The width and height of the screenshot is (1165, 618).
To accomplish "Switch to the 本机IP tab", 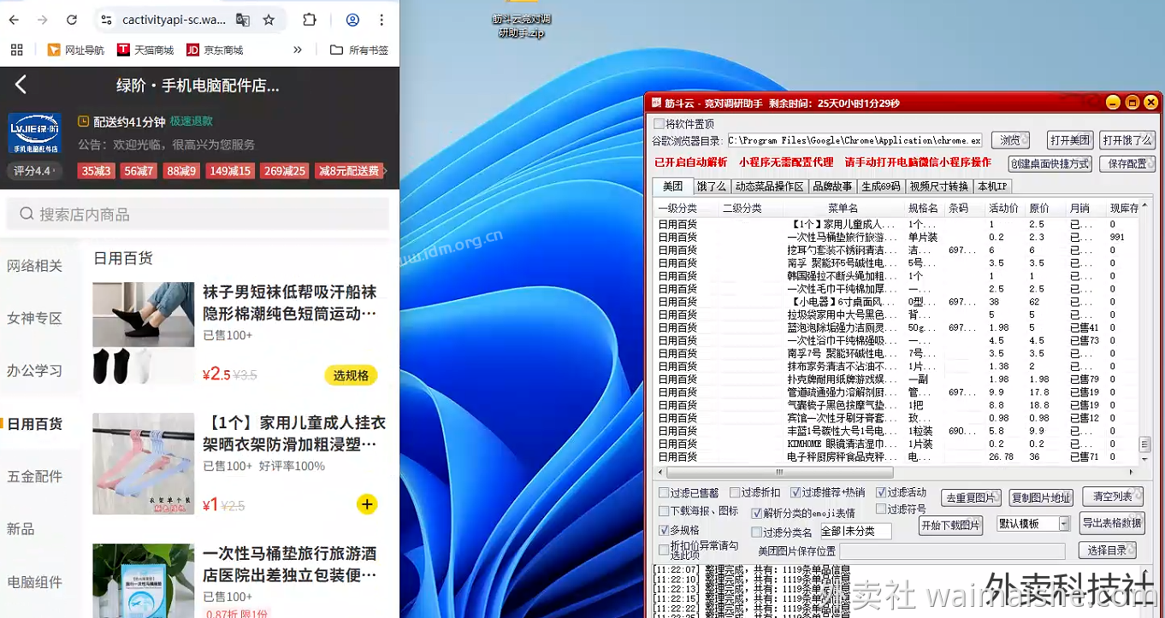I will 992,186.
